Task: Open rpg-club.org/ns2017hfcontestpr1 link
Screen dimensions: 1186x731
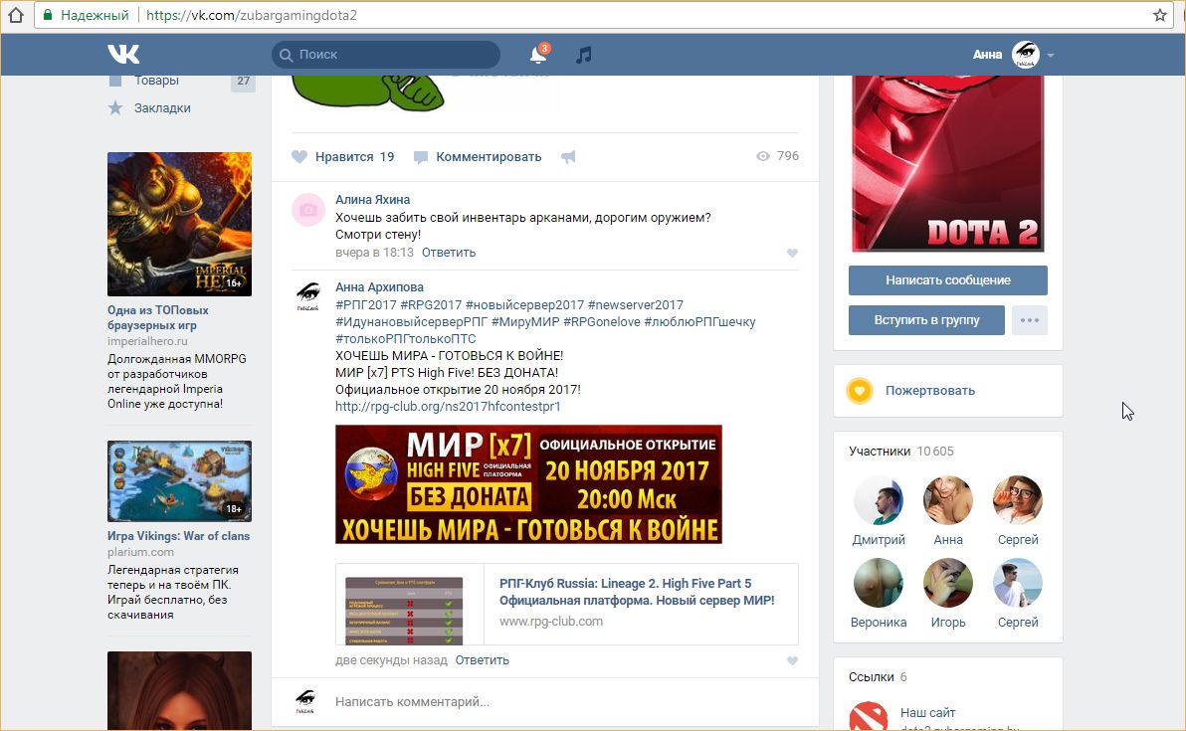Action: coord(448,407)
